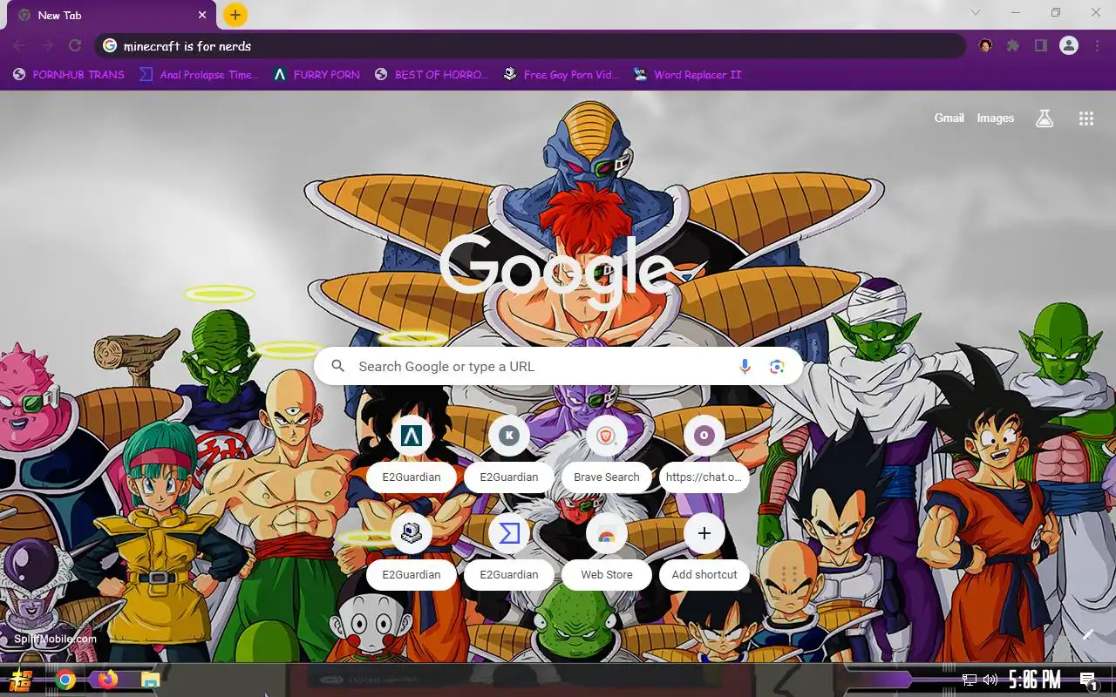1116x697 pixels.
Task: Open the Brave Search shortcut
Action: point(607,453)
